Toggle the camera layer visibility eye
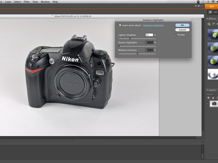The width and height of the screenshot is (218, 163). pyautogui.click(x=207, y=104)
